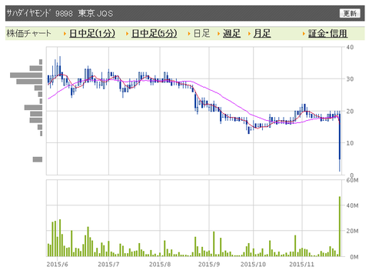Click the 10 price axis label
369x277 pixels.
[350, 143]
